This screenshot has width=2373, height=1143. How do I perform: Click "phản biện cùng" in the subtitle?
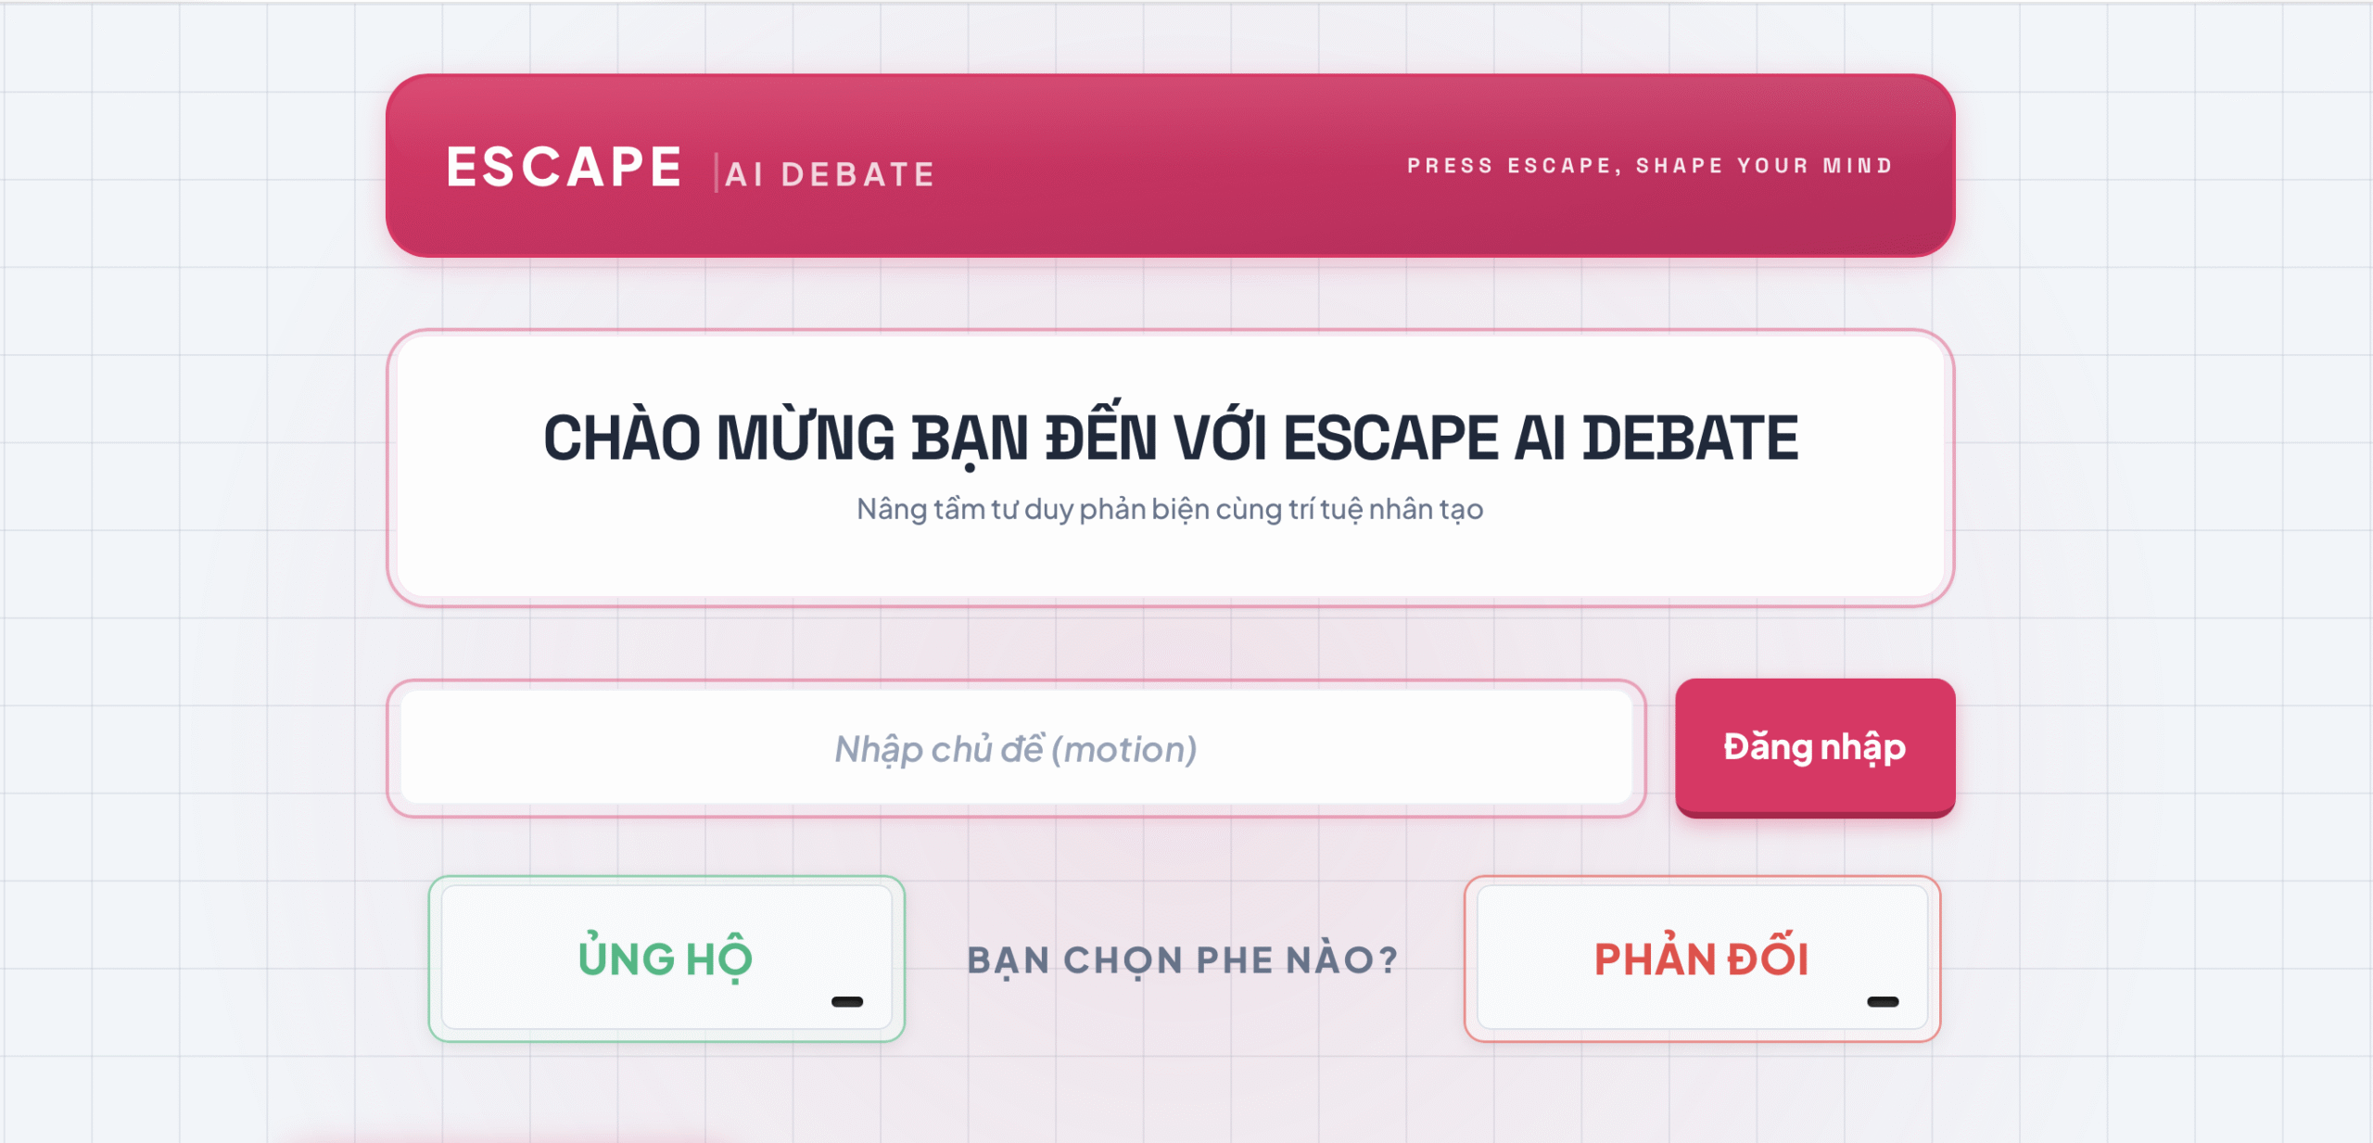coord(1174,509)
